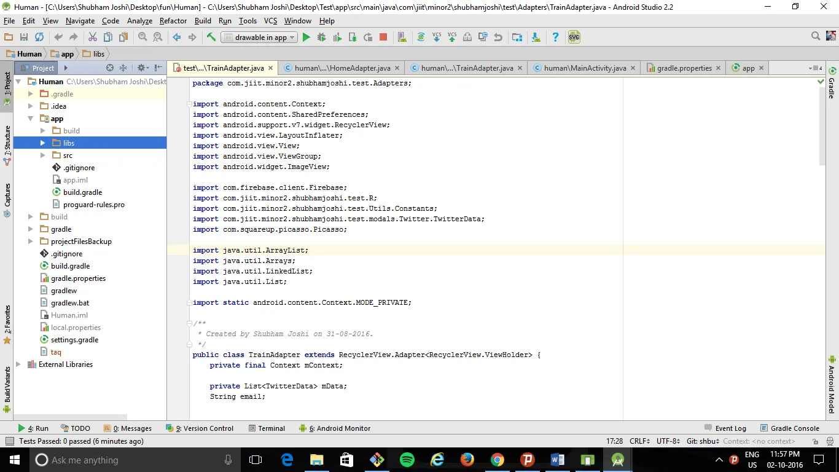Click the Make Project hammer icon
This screenshot has width=839, height=472.
point(211,37)
